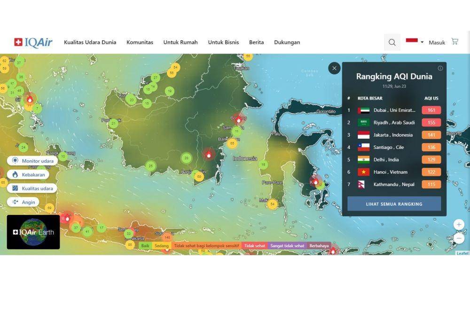Click the green 27 station marker in Sarawak

(x=155, y=78)
